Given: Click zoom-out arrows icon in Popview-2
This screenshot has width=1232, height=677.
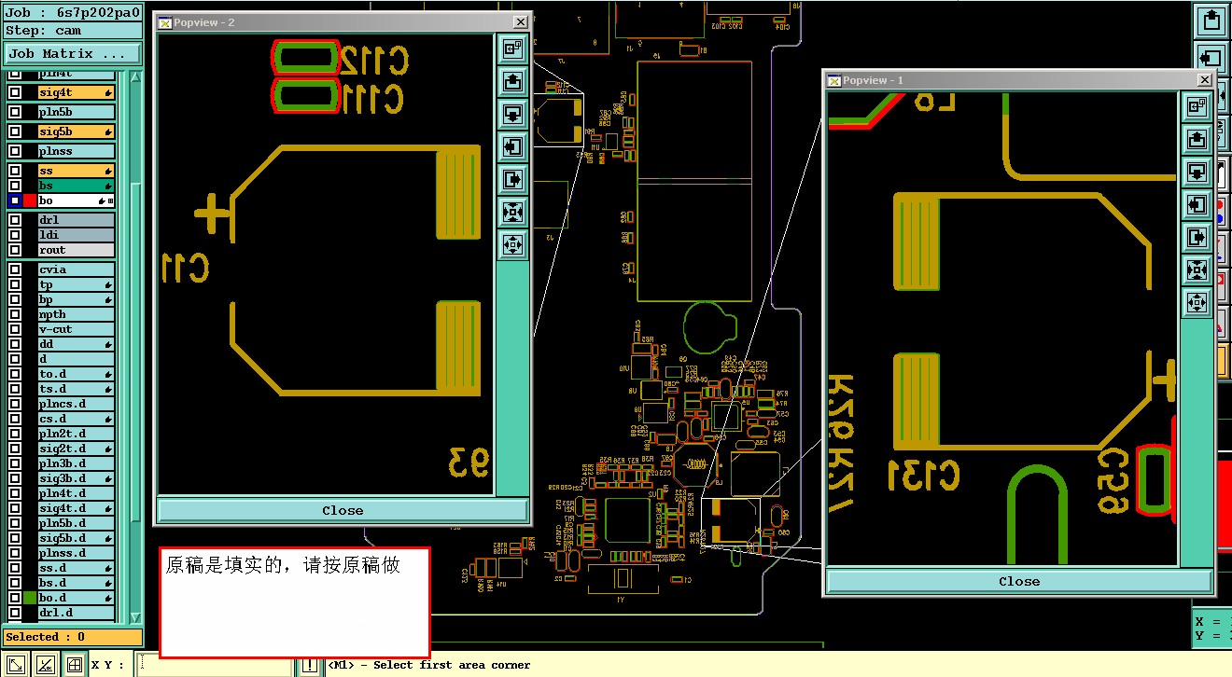Looking at the screenshot, I should point(512,244).
